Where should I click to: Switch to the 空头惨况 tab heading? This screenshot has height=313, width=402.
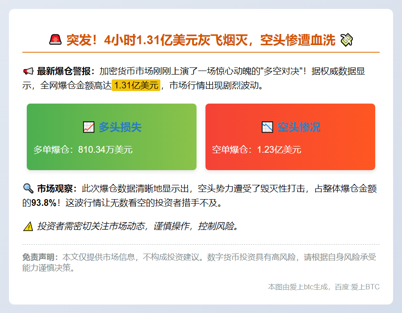(x=299, y=127)
